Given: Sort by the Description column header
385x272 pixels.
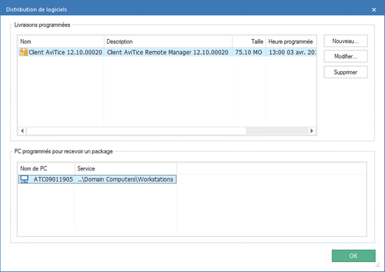Looking at the screenshot, I should point(168,42).
